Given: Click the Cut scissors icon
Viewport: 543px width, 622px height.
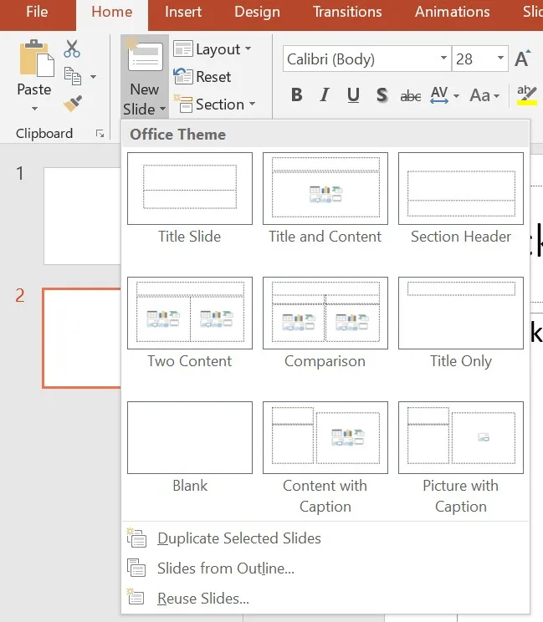Looking at the screenshot, I should pos(72,48).
